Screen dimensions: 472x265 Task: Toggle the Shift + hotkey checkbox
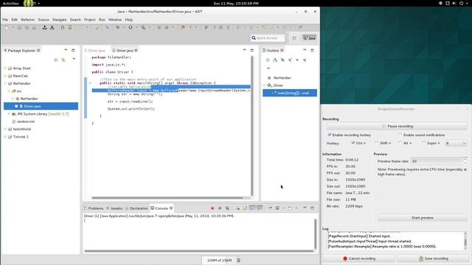click(x=377, y=143)
